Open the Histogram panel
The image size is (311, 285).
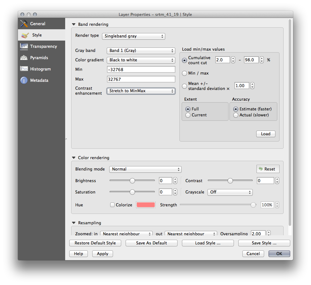[x=40, y=69]
